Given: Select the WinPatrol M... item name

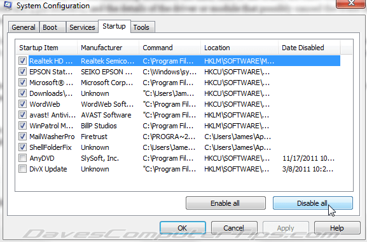Looking at the screenshot, I should [x=52, y=126].
